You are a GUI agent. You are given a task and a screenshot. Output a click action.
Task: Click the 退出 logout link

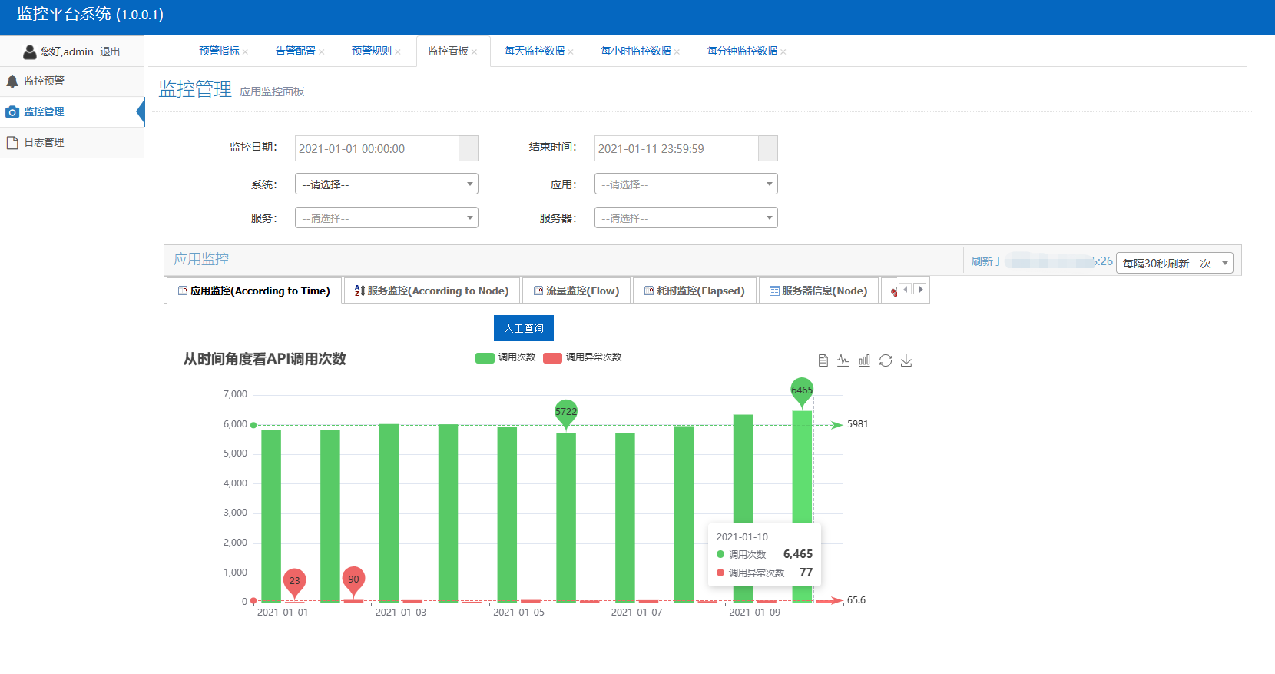tap(110, 52)
